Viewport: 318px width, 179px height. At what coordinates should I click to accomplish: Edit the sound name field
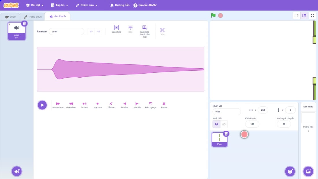(66, 32)
